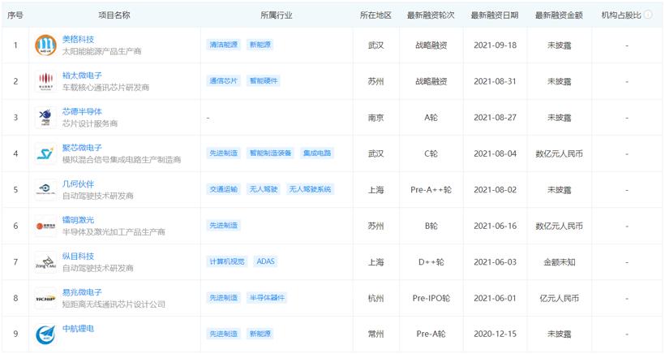665x354 pixels.
Task: Click the info icon beside 机构占股比
Action: tap(648, 15)
